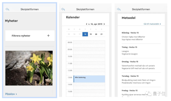Select day 19 in the calendar
The height and width of the screenshot is (101, 171).
(x=91, y=34)
